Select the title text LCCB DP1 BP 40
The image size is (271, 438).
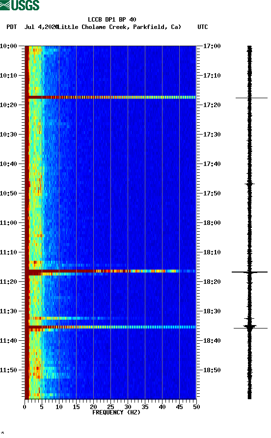pyautogui.click(x=112, y=20)
